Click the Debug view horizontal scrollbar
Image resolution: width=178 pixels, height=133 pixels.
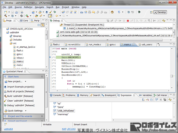click(x=108, y=40)
